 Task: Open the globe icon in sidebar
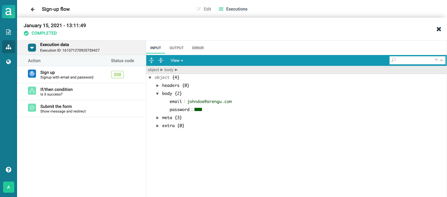click(x=8, y=62)
